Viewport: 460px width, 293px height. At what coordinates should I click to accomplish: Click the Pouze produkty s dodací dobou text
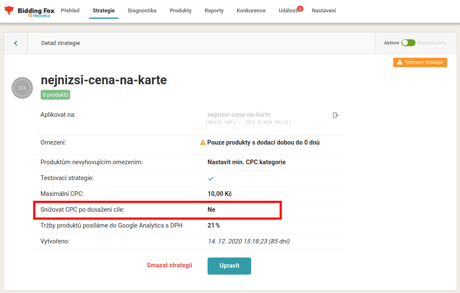click(x=264, y=142)
